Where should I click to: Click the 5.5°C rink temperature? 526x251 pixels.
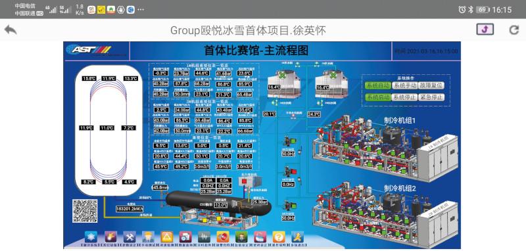point(108,181)
